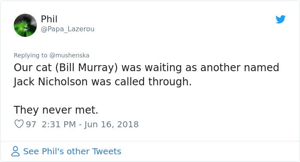Like the tweet with the heart icon
Image resolution: width=300 pixels, height=162 pixels.
(19, 124)
